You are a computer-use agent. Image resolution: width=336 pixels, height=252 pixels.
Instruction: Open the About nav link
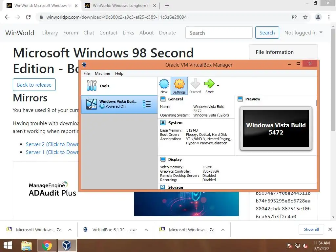[147, 33]
